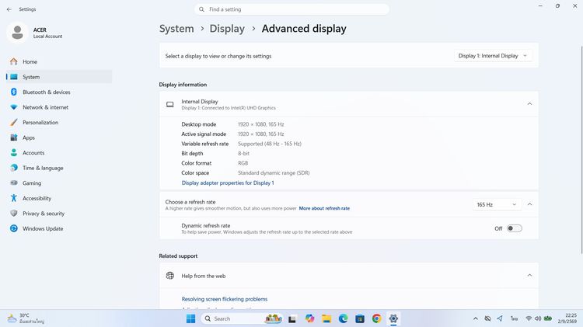This screenshot has width=583, height=327.
Task: Go to System in the breadcrumb
Action: (176, 29)
